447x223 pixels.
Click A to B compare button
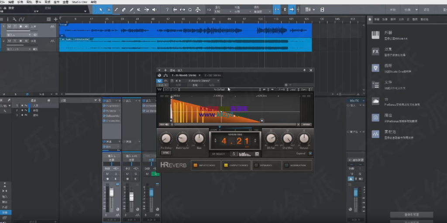point(282,90)
